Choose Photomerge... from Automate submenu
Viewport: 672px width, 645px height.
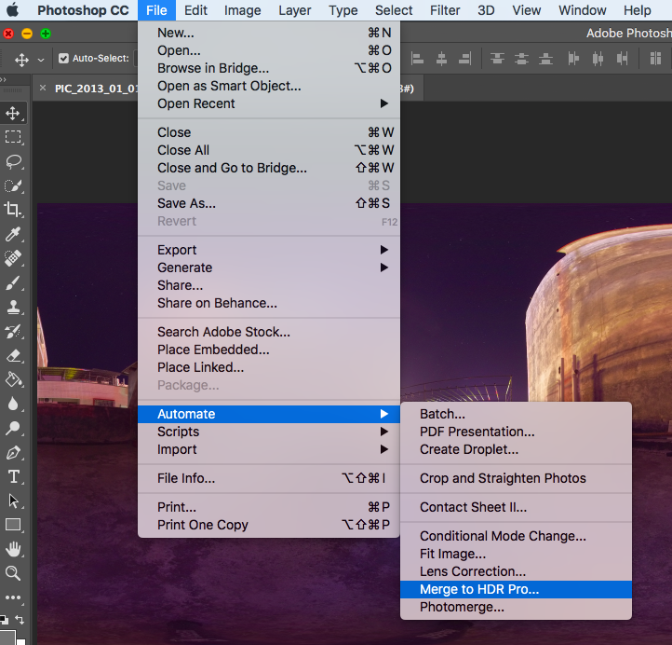[516, 607]
